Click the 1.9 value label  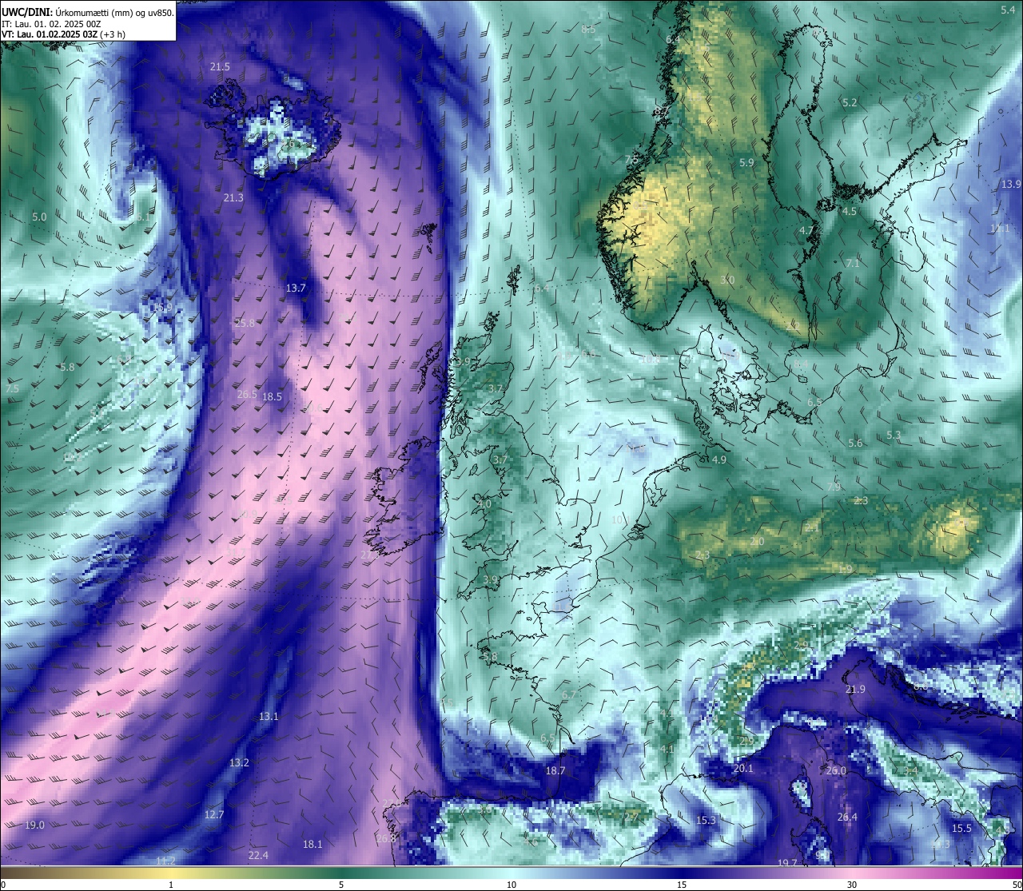pos(846,568)
